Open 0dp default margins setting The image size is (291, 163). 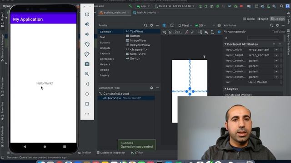click(177, 32)
